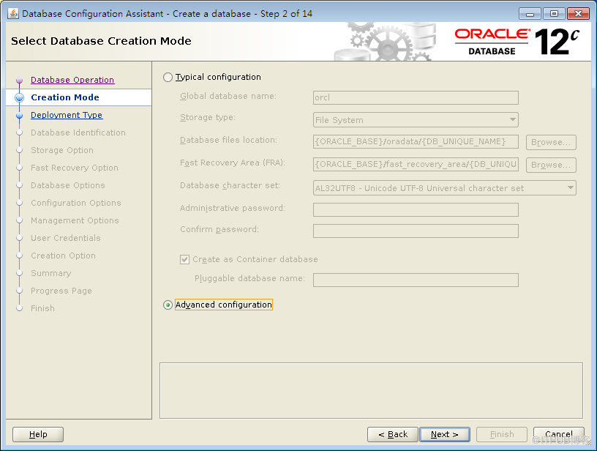Click Summary in the step list
Screen dimensions: 597x451
[51, 273]
